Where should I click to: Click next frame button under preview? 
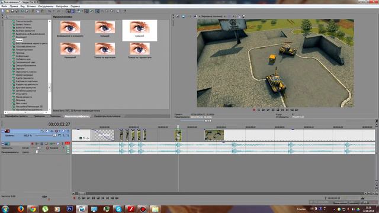297,110
